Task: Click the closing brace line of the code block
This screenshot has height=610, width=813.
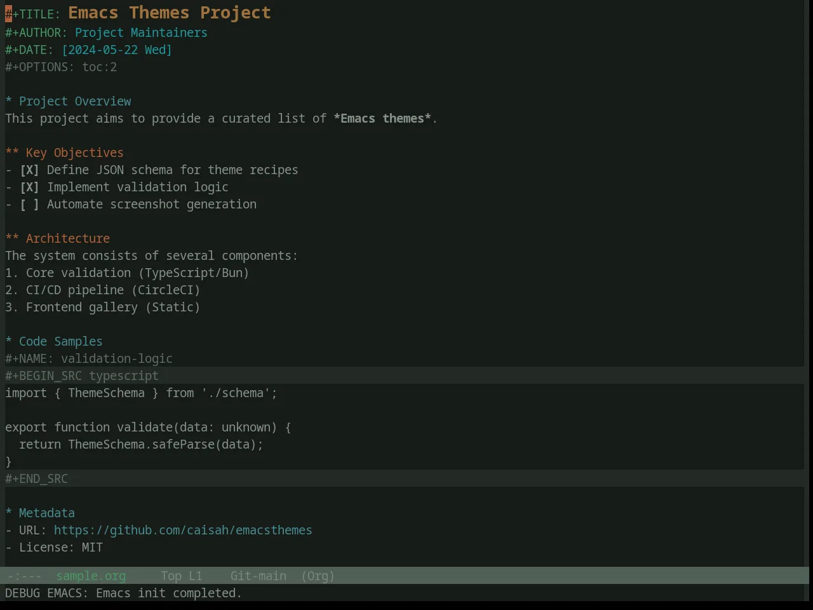Action: click(x=8, y=462)
